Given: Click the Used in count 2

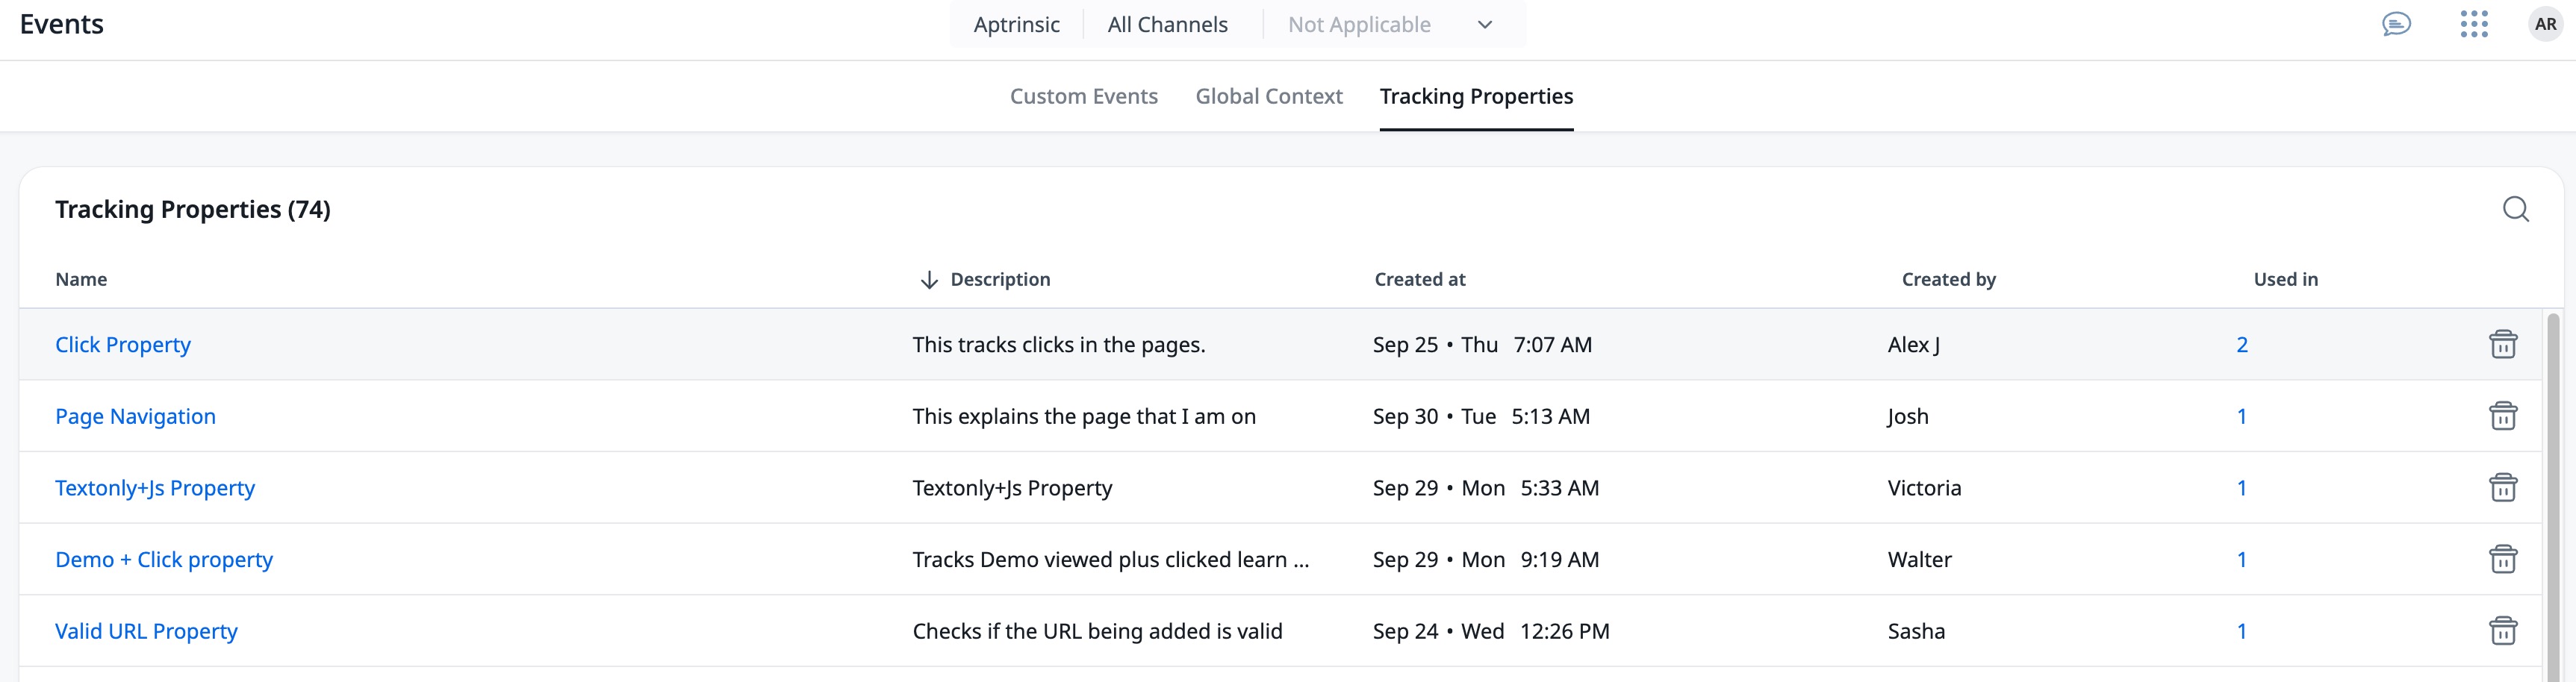Looking at the screenshot, I should tap(2241, 345).
